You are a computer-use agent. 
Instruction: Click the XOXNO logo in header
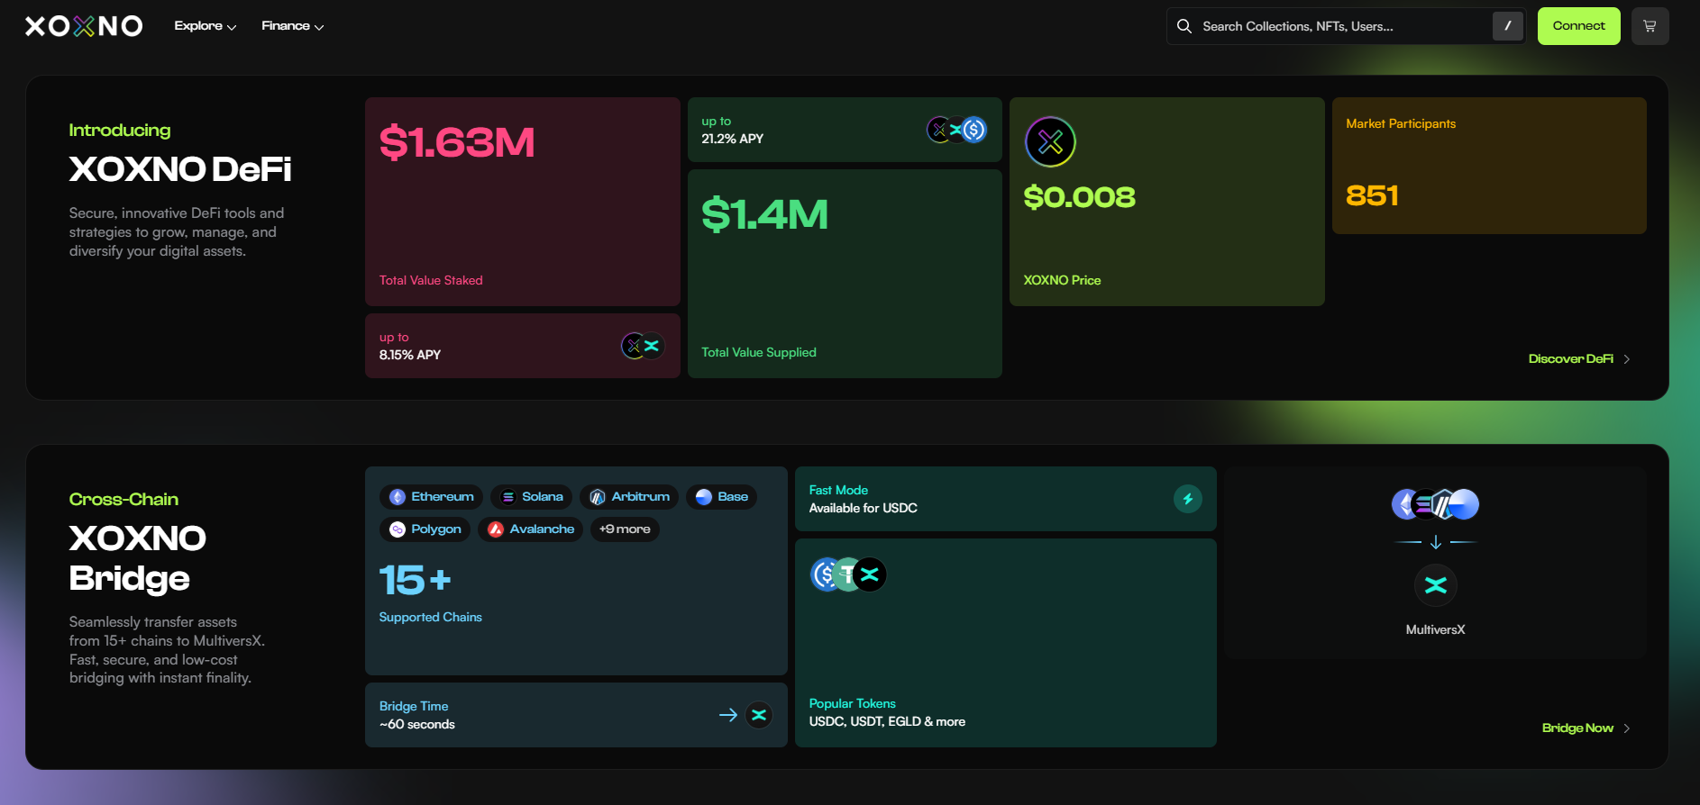click(x=84, y=26)
